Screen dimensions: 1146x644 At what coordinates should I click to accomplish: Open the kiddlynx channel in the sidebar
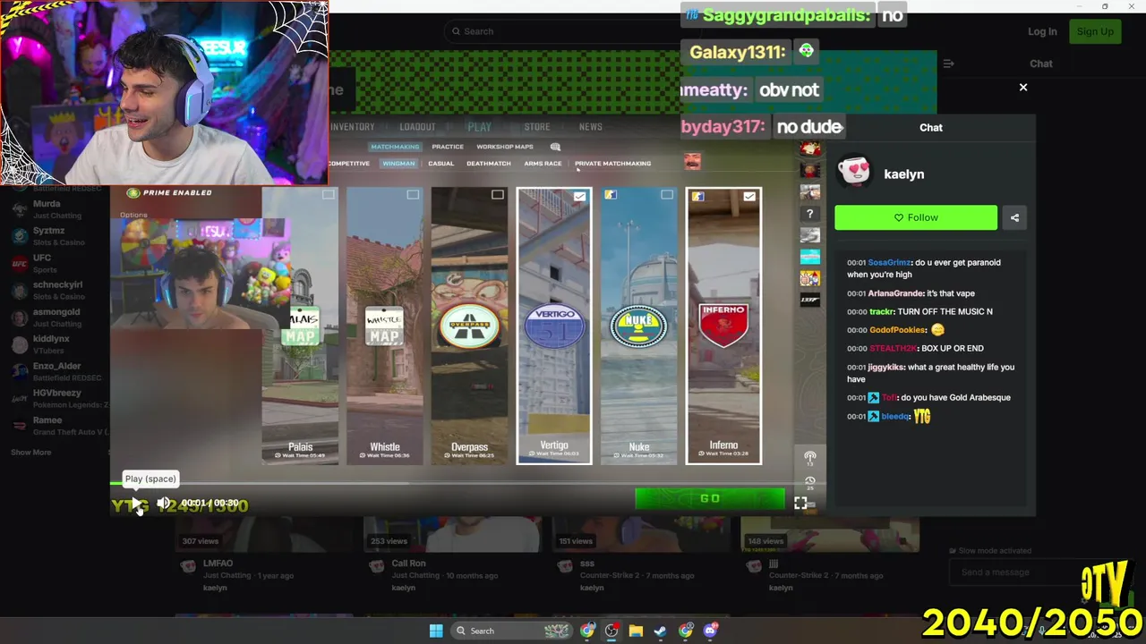click(58, 344)
